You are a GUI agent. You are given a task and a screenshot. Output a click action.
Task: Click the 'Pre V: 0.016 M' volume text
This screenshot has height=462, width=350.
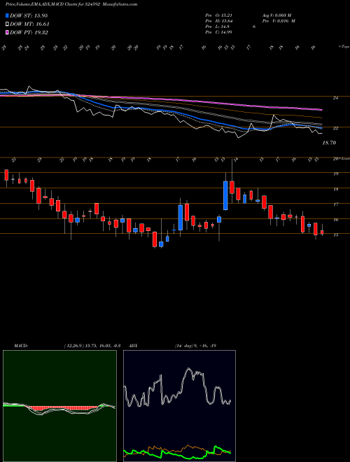tap(279, 21)
